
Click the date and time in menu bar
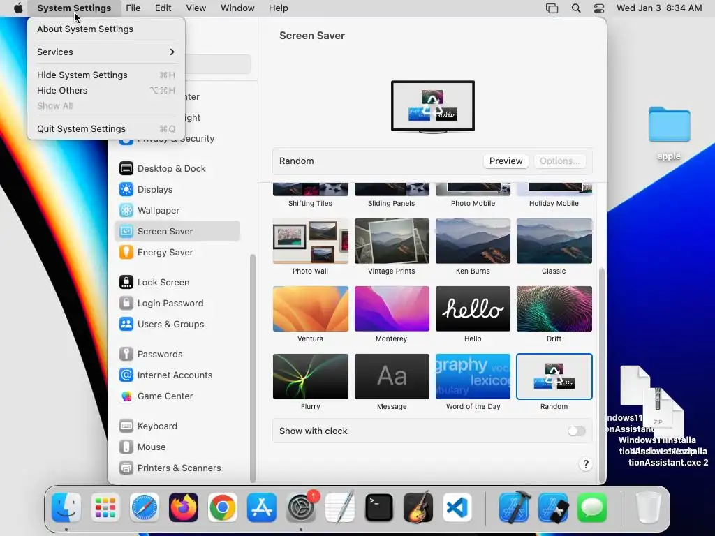tap(659, 8)
